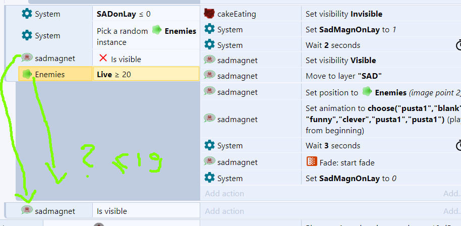Click the red X inverted icon
Screen dimensions: 461x226
[103, 59]
